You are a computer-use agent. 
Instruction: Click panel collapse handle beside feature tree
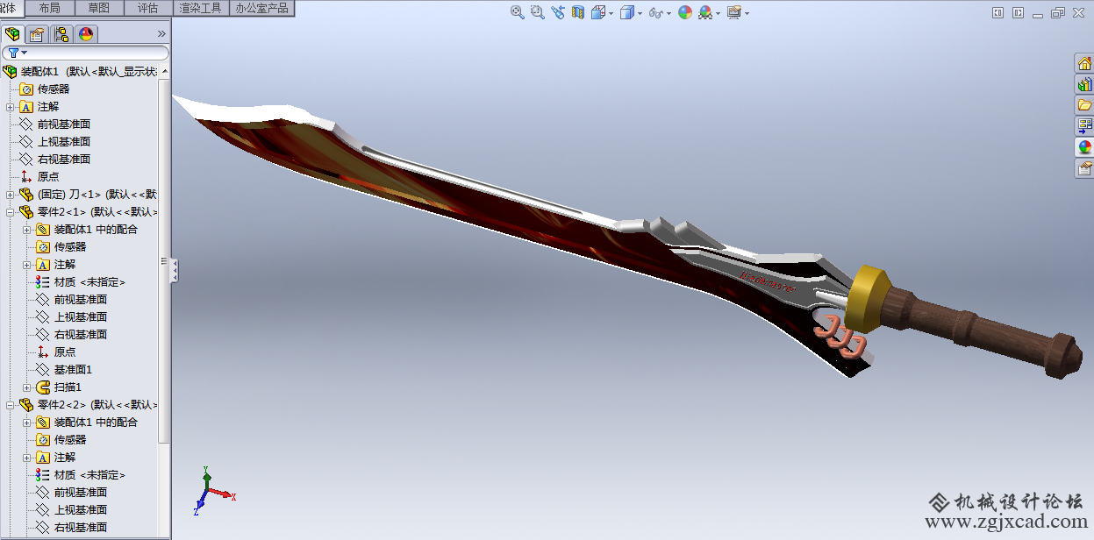175,270
